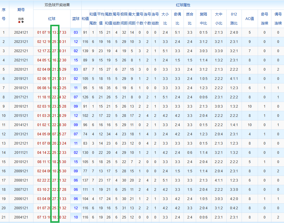The image size is (284, 223).
Task: Select issue number 2019121
Action: (x=21, y=79)
